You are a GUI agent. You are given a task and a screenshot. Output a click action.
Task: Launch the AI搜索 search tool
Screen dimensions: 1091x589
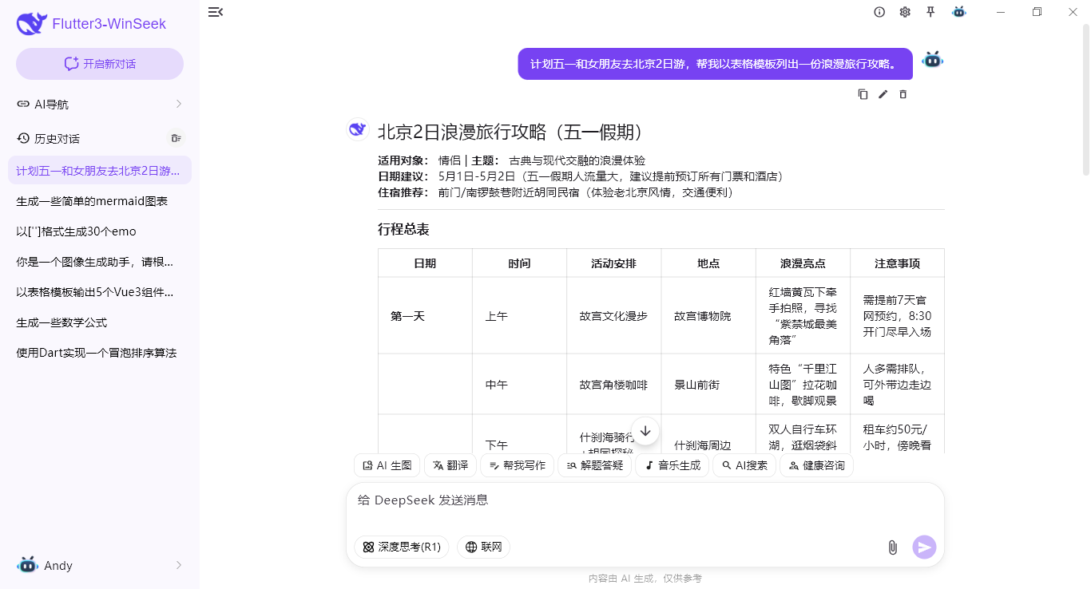tap(744, 465)
